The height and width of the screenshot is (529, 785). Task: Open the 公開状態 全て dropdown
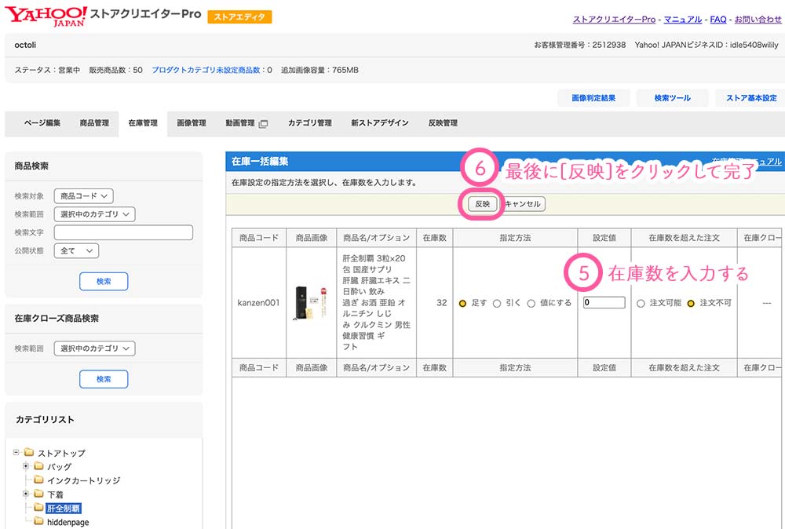coord(76,250)
